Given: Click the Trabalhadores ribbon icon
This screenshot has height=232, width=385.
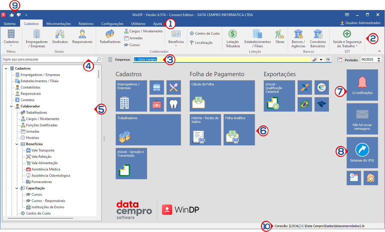Looking at the screenshot, I should click(x=110, y=37).
